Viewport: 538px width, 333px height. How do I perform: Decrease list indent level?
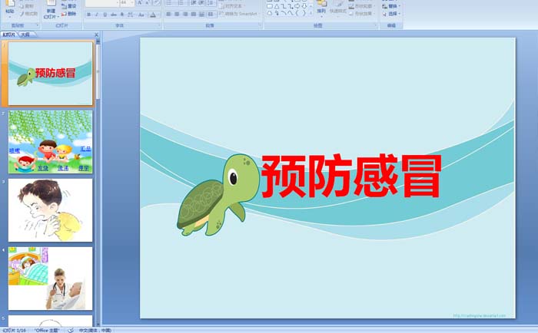pyautogui.click(x=194, y=3)
